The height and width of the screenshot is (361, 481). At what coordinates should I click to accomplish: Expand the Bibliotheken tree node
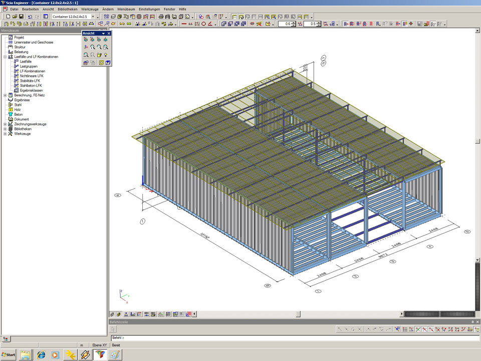[x=5, y=129]
